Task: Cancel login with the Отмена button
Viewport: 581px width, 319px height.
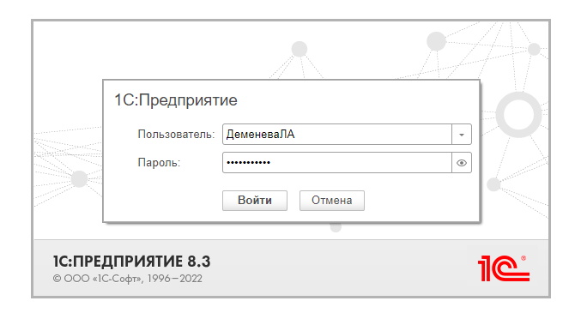Action: pos(331,201)
